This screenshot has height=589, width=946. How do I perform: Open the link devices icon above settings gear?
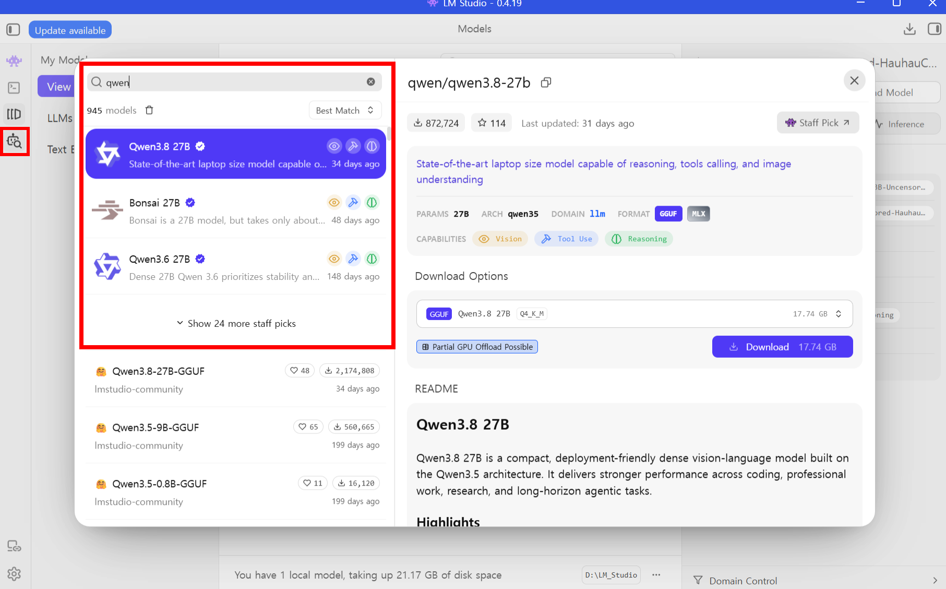(14, 546)
